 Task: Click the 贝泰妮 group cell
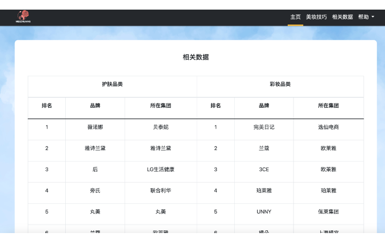(160, 127)
